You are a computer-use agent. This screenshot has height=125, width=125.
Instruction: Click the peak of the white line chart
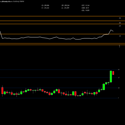click(x=111, y=30)
